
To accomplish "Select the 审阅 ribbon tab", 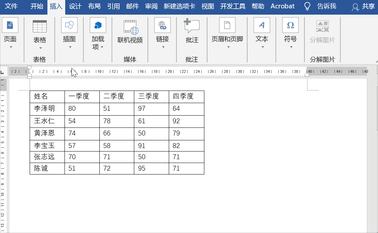I will 151,6.
